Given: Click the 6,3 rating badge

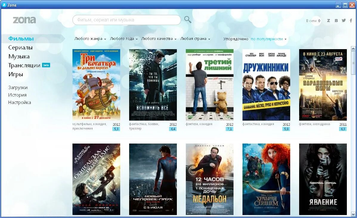Looking at the screenshot, I should (x=343, y=129).
